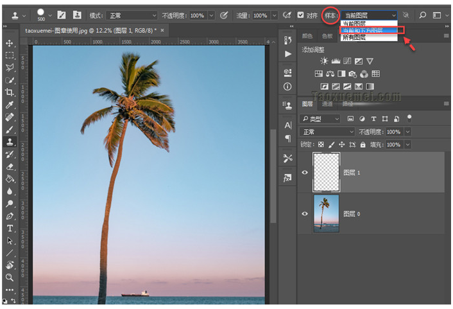Open the layer filter 类型 dropdown
This screenshot has width=453, height=309.
[x=321, y=119]
